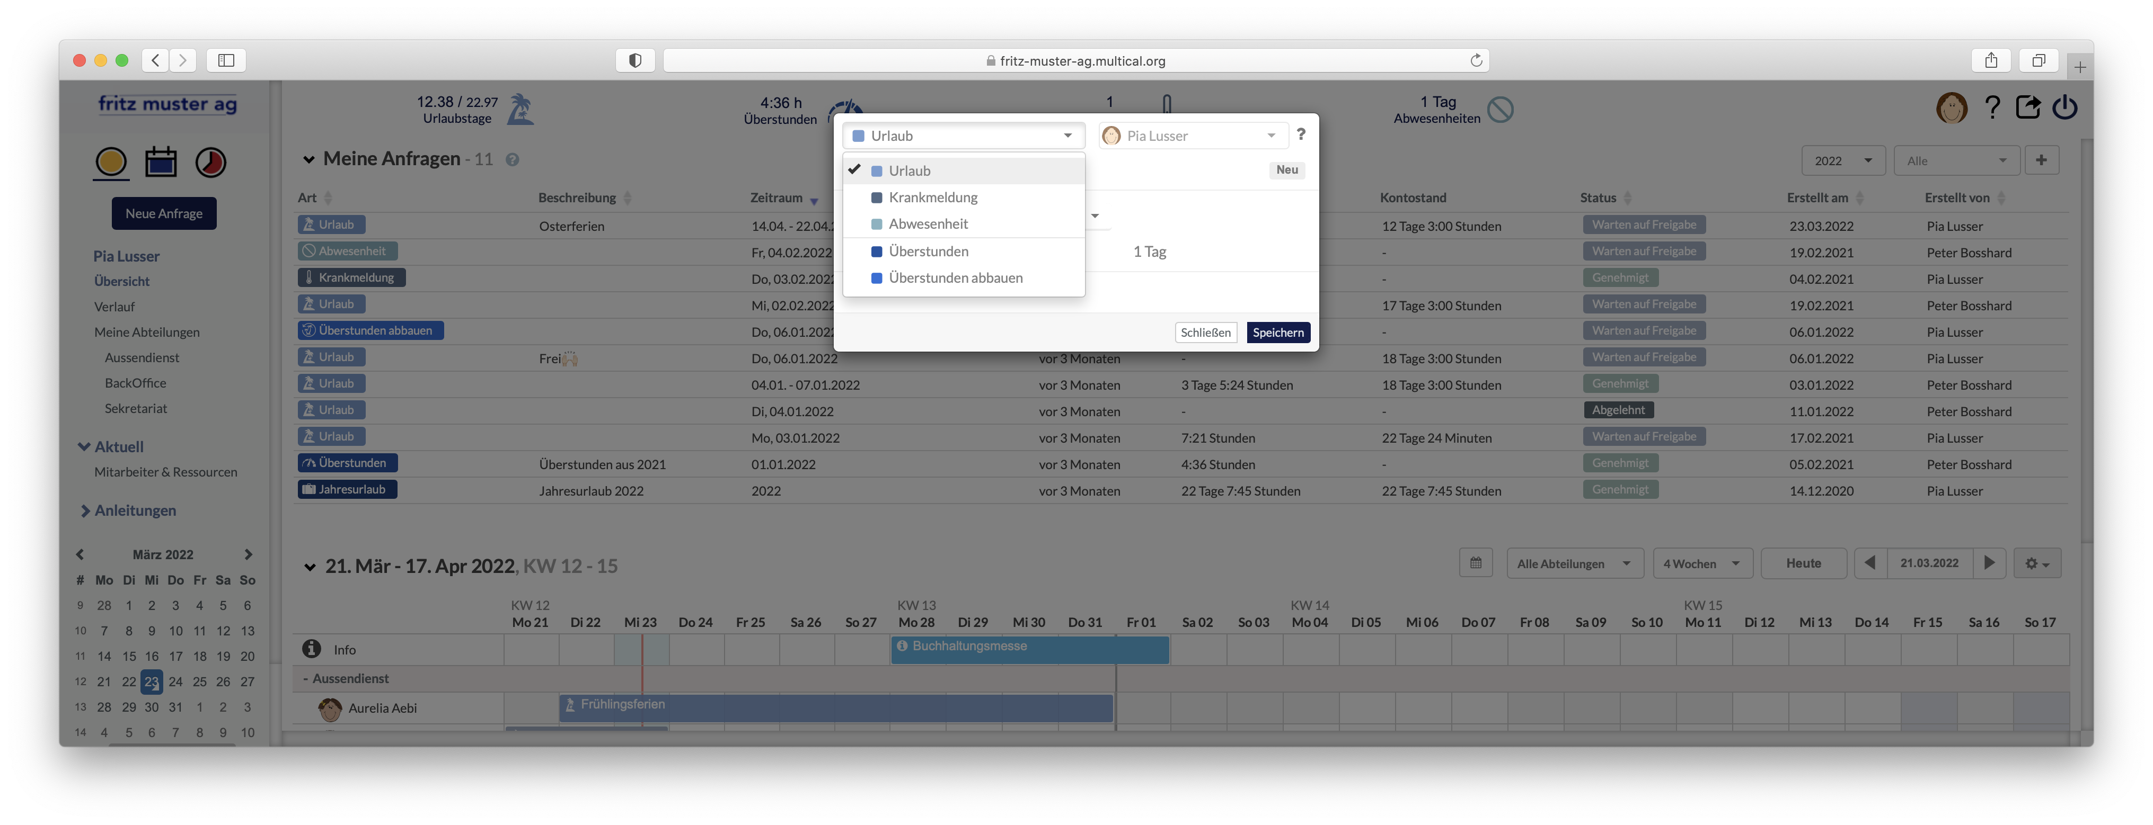Click the Safari reload page icon
This screenshot has width=2153, height=825.
pyautogui.click(x=1476, y=60)
